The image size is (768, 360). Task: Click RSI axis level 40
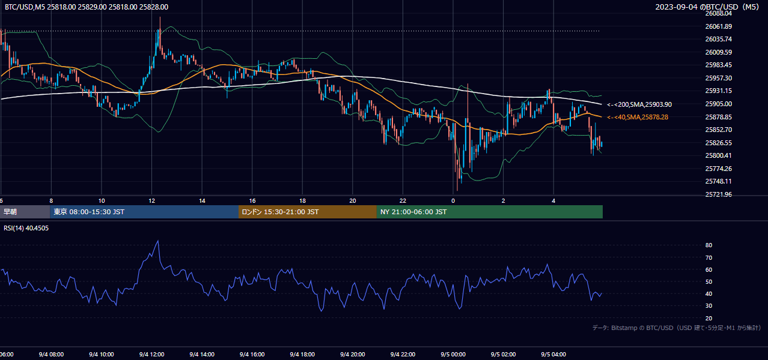[x=709, y=294]
